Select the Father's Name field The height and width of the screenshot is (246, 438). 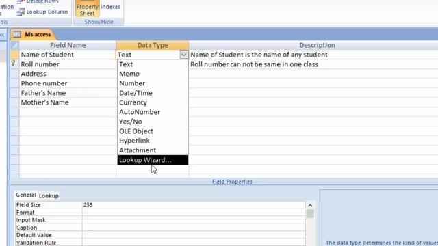tap(67, 93)
